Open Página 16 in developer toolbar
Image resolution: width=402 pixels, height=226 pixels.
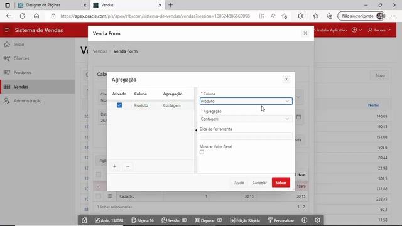click(143, 220)
